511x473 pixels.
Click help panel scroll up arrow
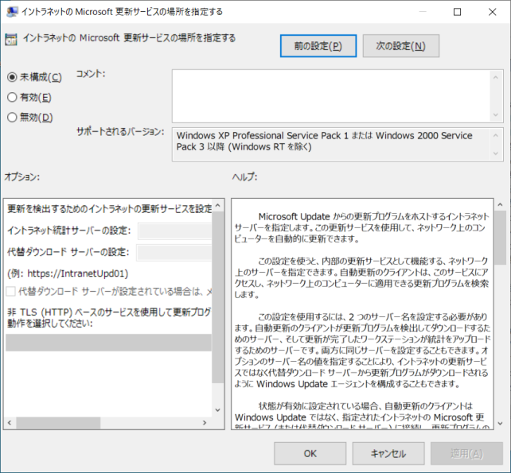[x=500, y=205]
